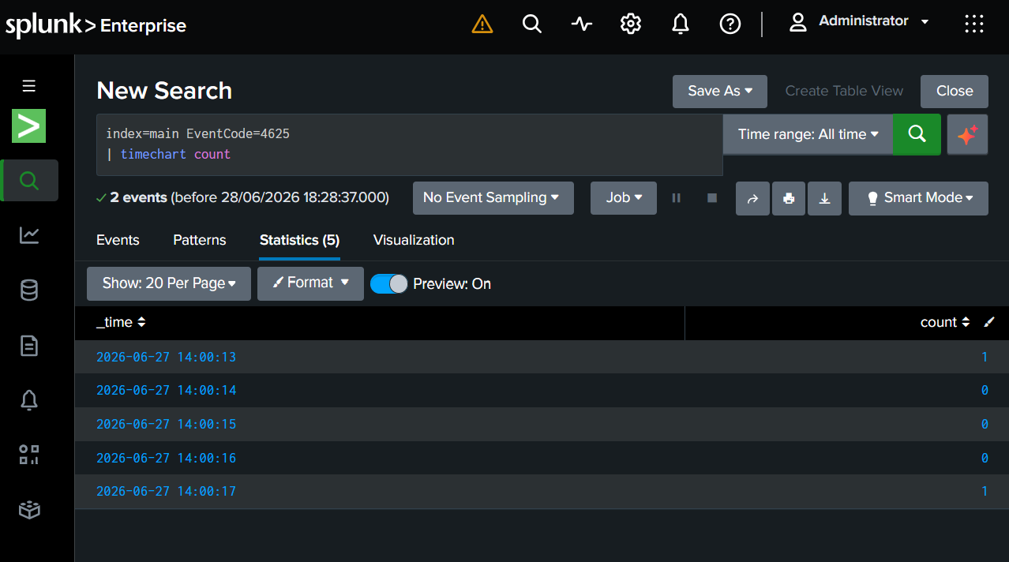Switch to the Visualization tab
This screenshot has height=562, width=1009.
pos(414,240)
